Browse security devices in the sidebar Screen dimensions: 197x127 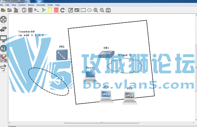coord(4,49)
